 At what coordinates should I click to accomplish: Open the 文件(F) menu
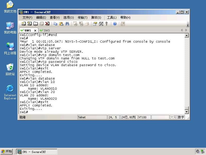coord(28,18)
